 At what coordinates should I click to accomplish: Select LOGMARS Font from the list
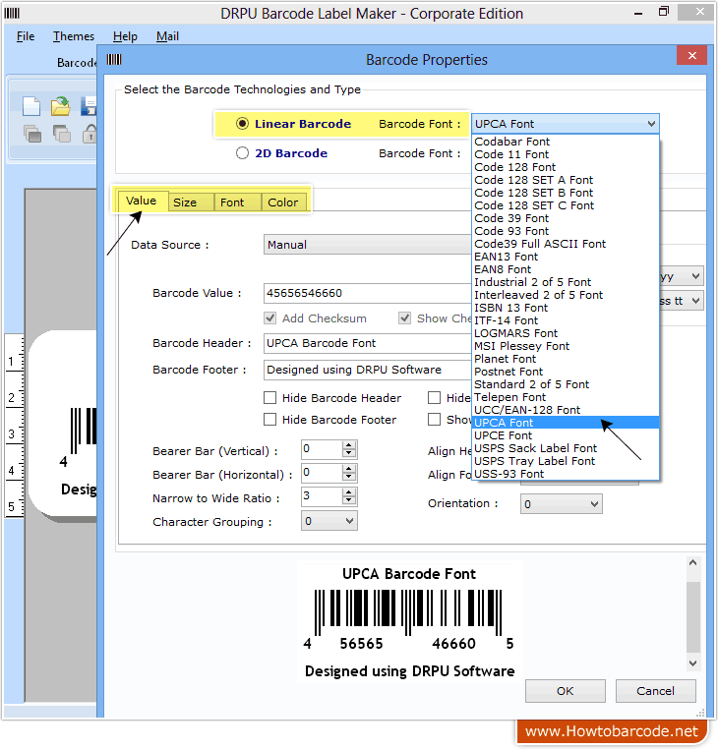pos(566,333)
